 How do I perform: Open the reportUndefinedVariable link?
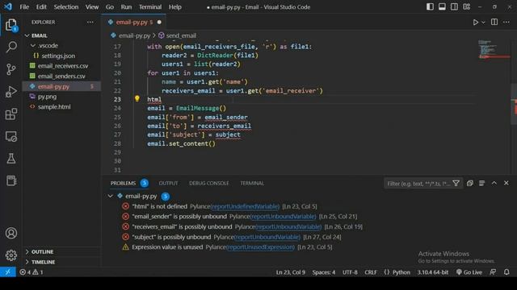tap(245, 206)
